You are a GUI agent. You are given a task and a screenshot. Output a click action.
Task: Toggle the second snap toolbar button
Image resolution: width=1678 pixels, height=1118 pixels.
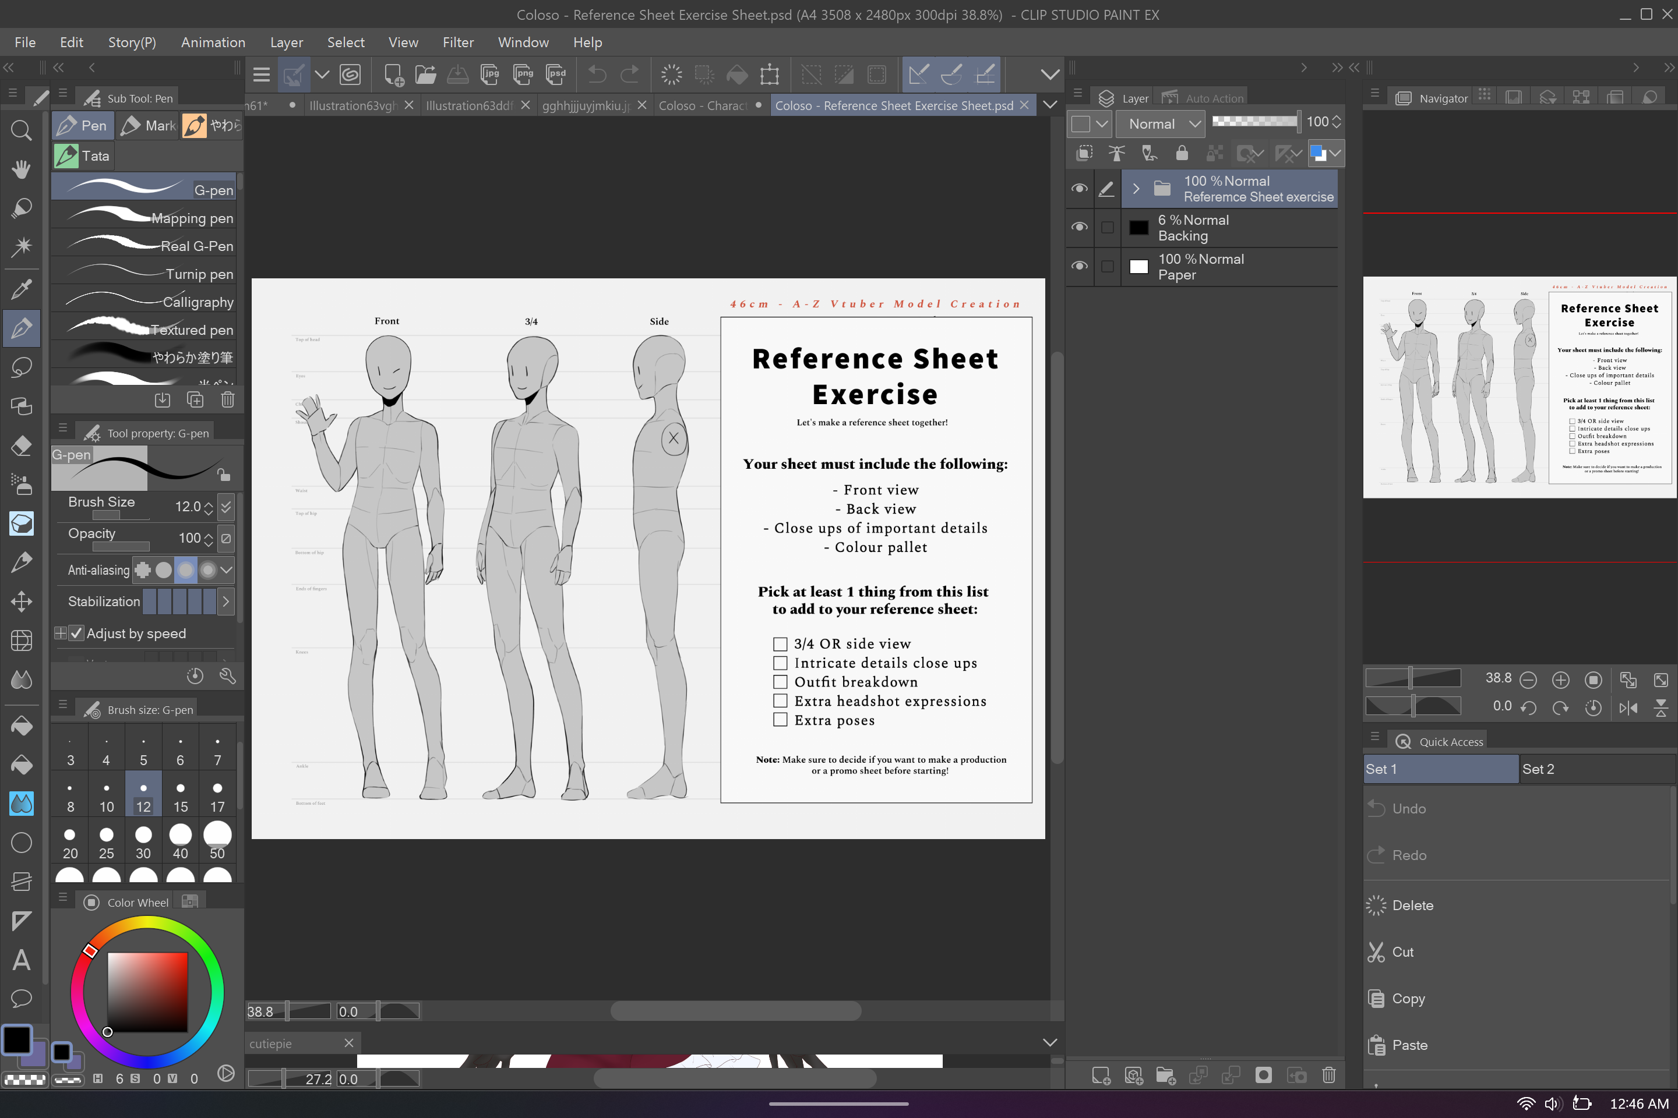coord(951,74)
